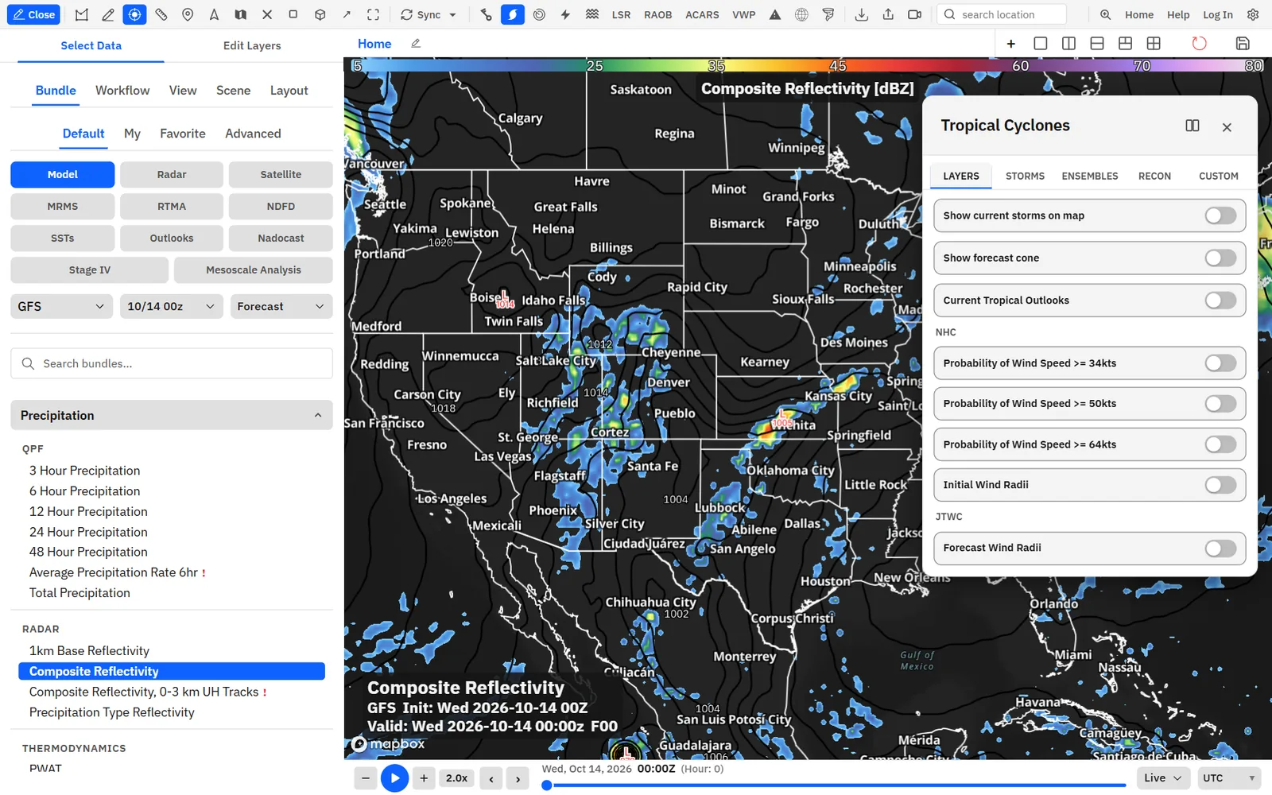This screenshot has width=1272, height=795.
Task: Click the globe projection icon
Action: [x=801, y=14]
